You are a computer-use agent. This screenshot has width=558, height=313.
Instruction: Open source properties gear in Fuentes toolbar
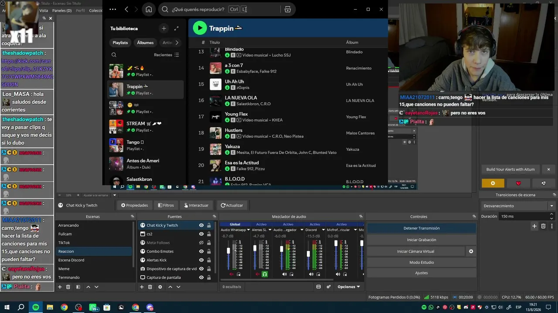point(160,287)
